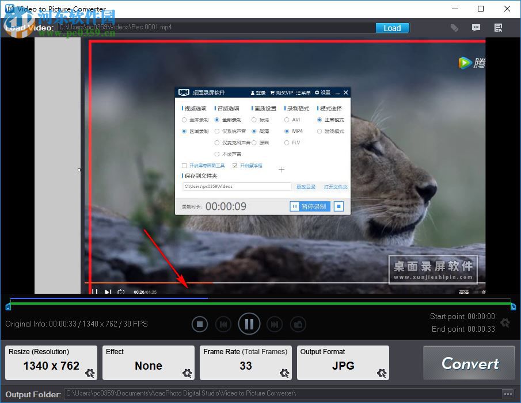521x403 pixels.
Task: Click the settings gear near End point
Action: pos(505,323)
